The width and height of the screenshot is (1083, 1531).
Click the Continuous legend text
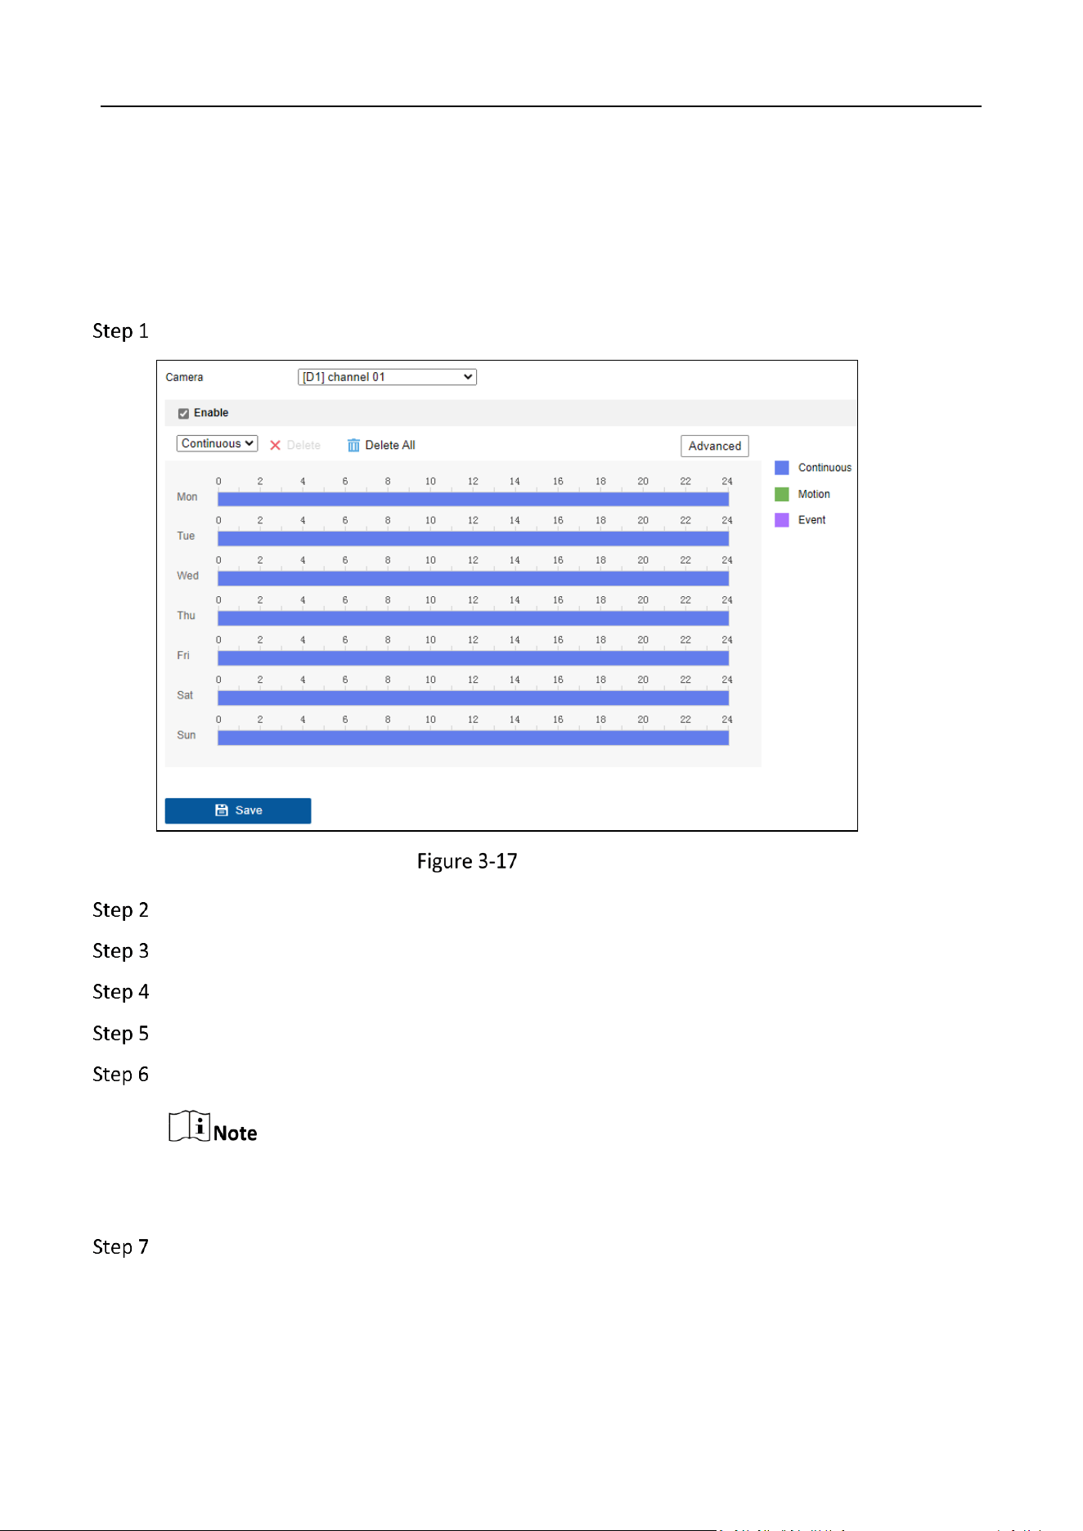[x=825, y=468]
